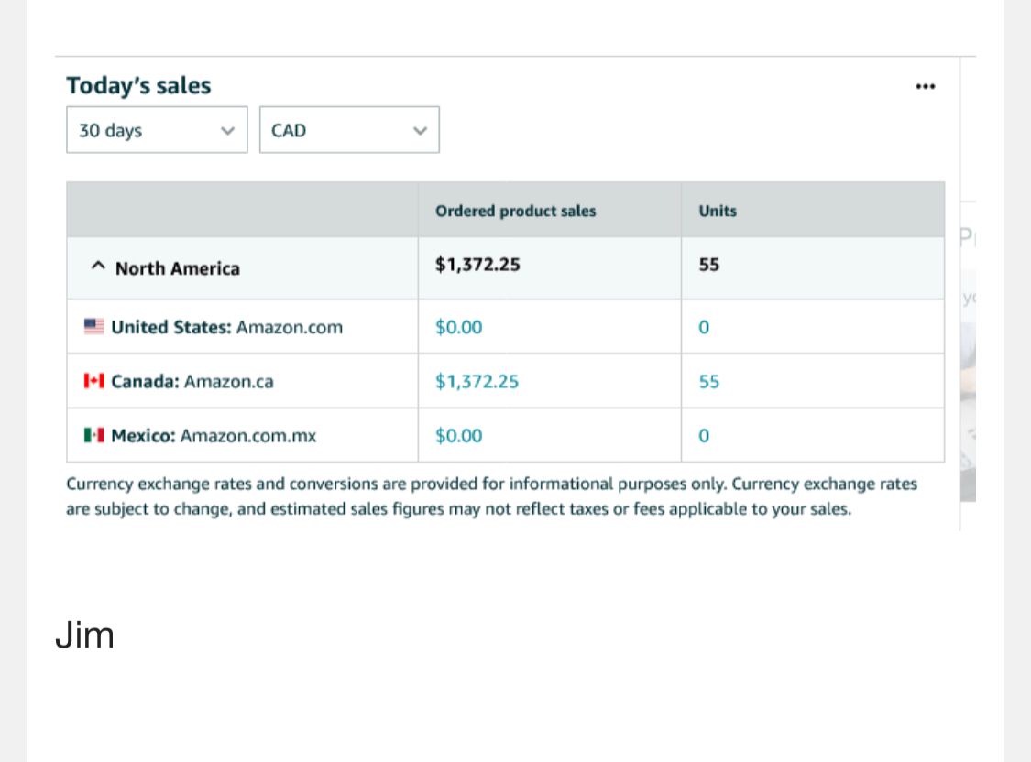Click Canada units count 55
Viewport: 1031px width, 762px height.
click(708, 381)
